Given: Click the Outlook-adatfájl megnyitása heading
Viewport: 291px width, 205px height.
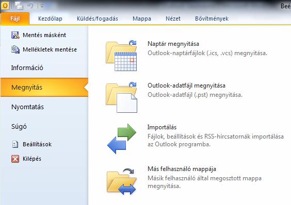Looking at the screenshot, I should pyautogui.click(x=186, y=86).
